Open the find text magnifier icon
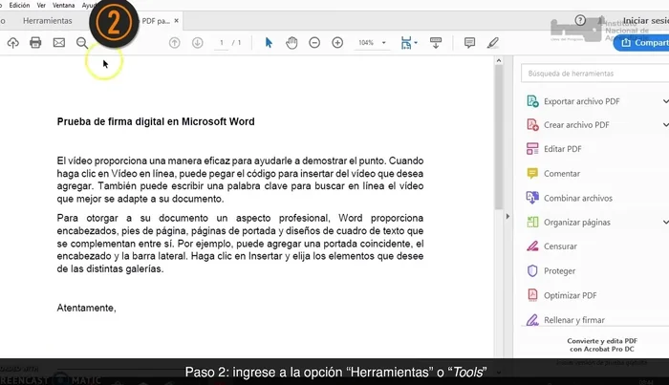Image resolution: width=669 pixels, height=385 pixels. pyautogui.click(x=82, y=43)
